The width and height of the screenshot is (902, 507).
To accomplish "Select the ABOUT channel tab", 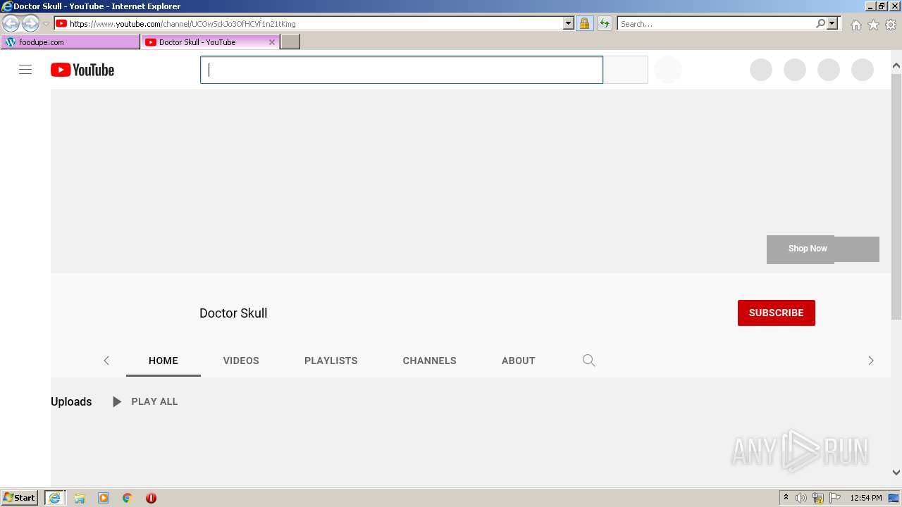I will tap(519, 361).
